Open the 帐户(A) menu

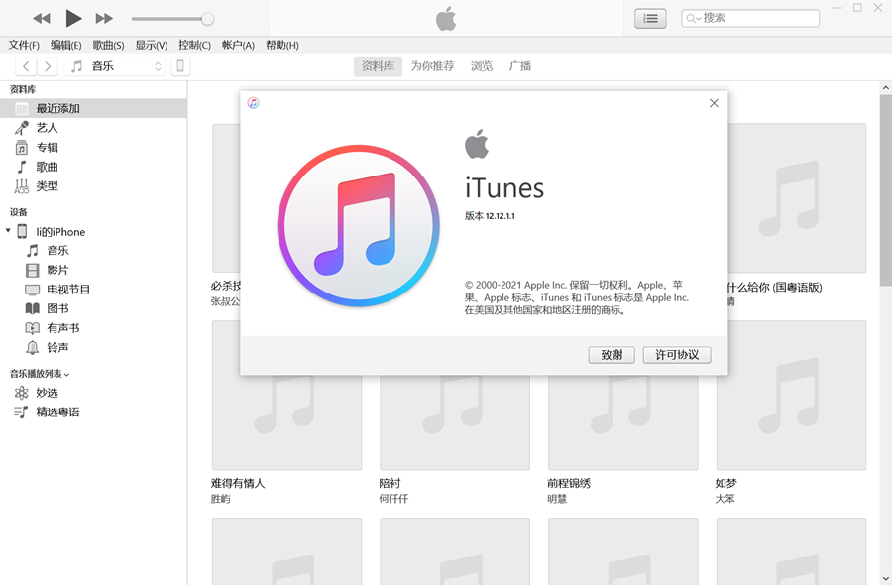[x=238, y=45]
